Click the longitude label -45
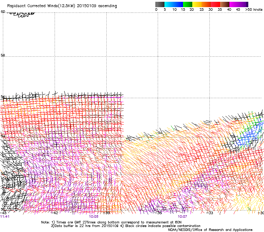This screenshot has width=264, height=232. point(3,213)
